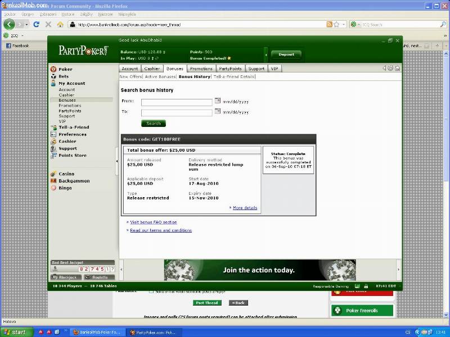The width and height of the screenshot is (450, 337).
Task: Open the Bingo icon in sidebar
Action: [x=53, y=188]
